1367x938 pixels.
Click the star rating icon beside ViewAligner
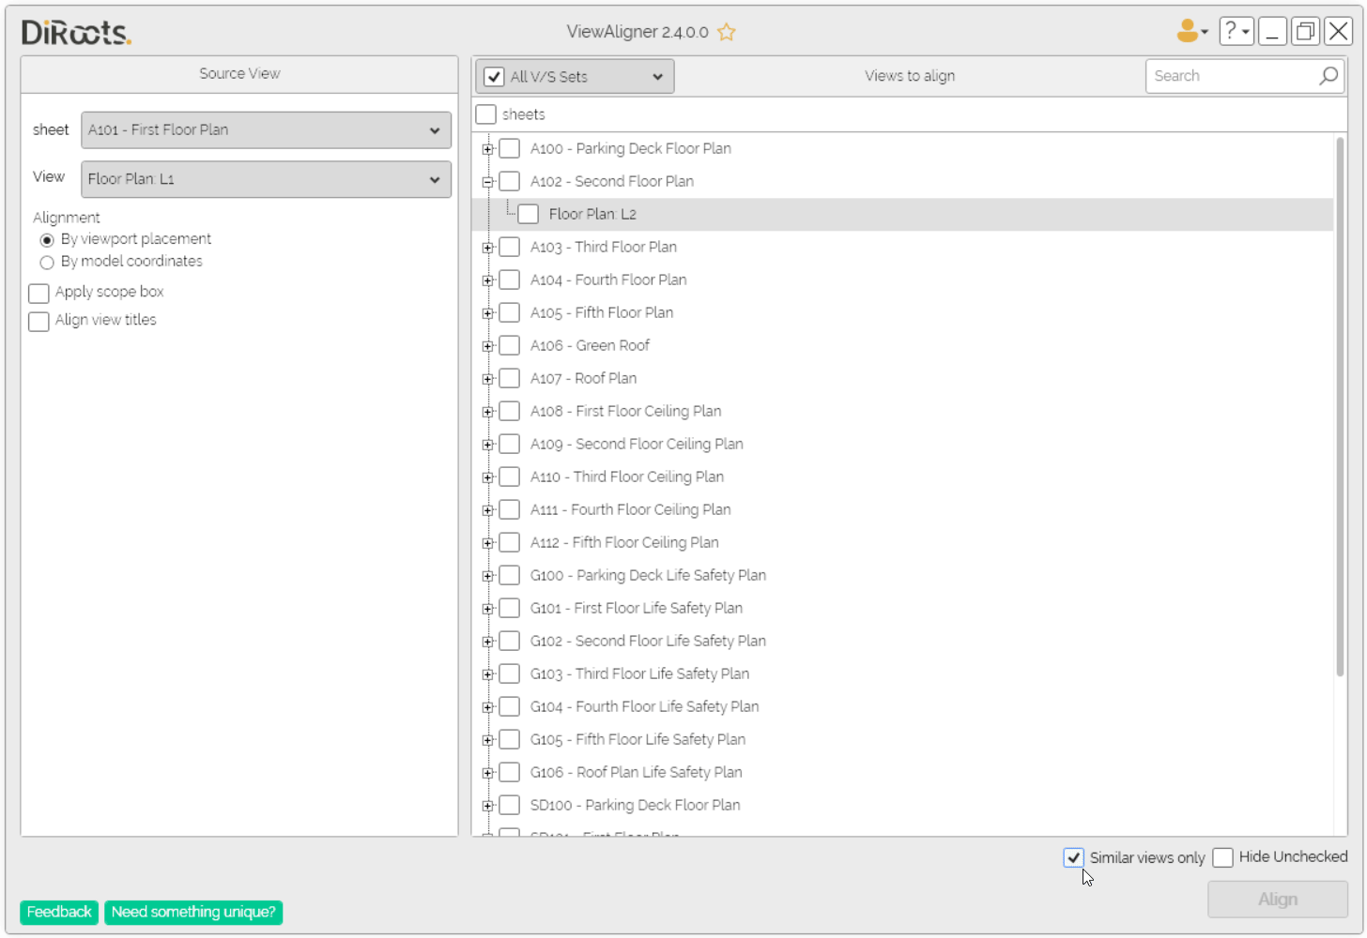coord(726,32)
